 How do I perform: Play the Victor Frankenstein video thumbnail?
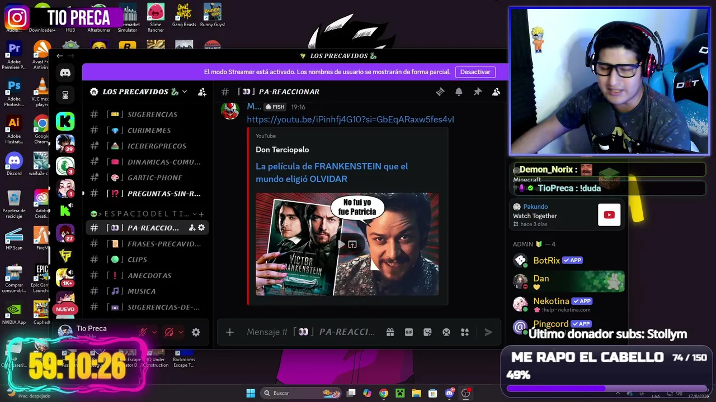[347, 244]
